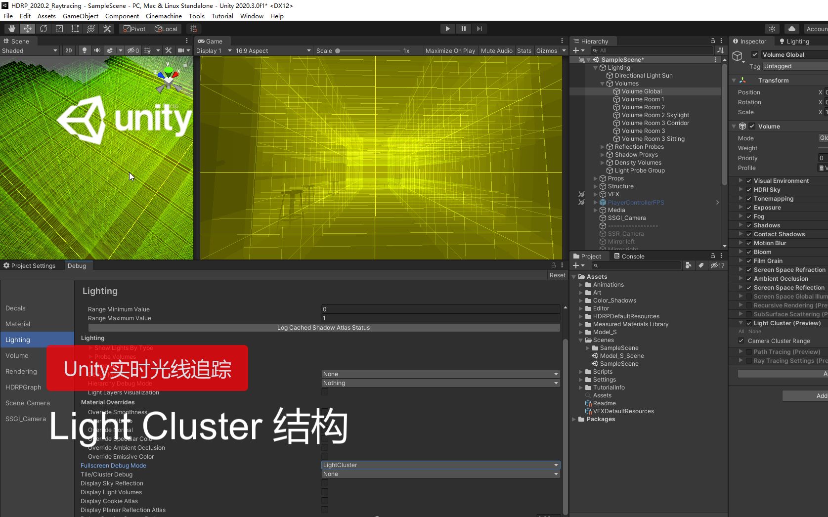
Task: Select the Move tool
Action: click(x=28, y=29)
